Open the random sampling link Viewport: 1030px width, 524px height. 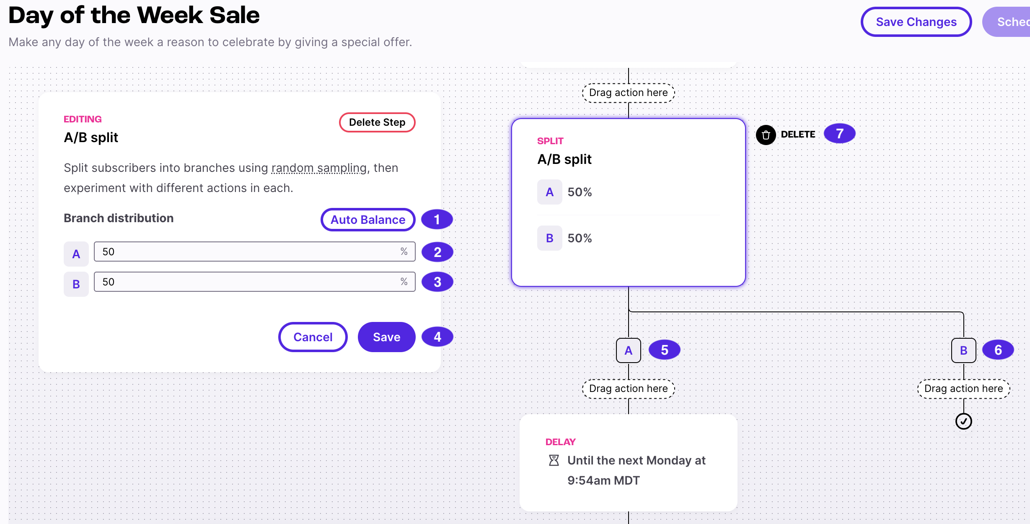coord(319,168)
